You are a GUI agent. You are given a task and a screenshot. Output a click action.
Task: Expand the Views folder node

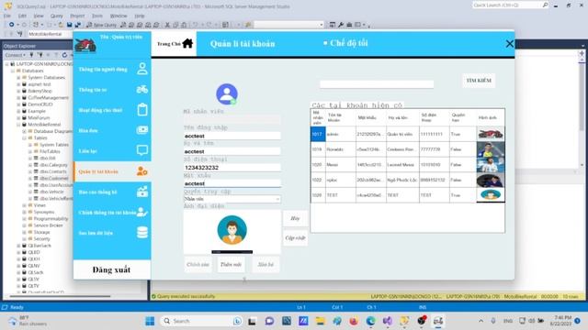click(x=25, y=205)
